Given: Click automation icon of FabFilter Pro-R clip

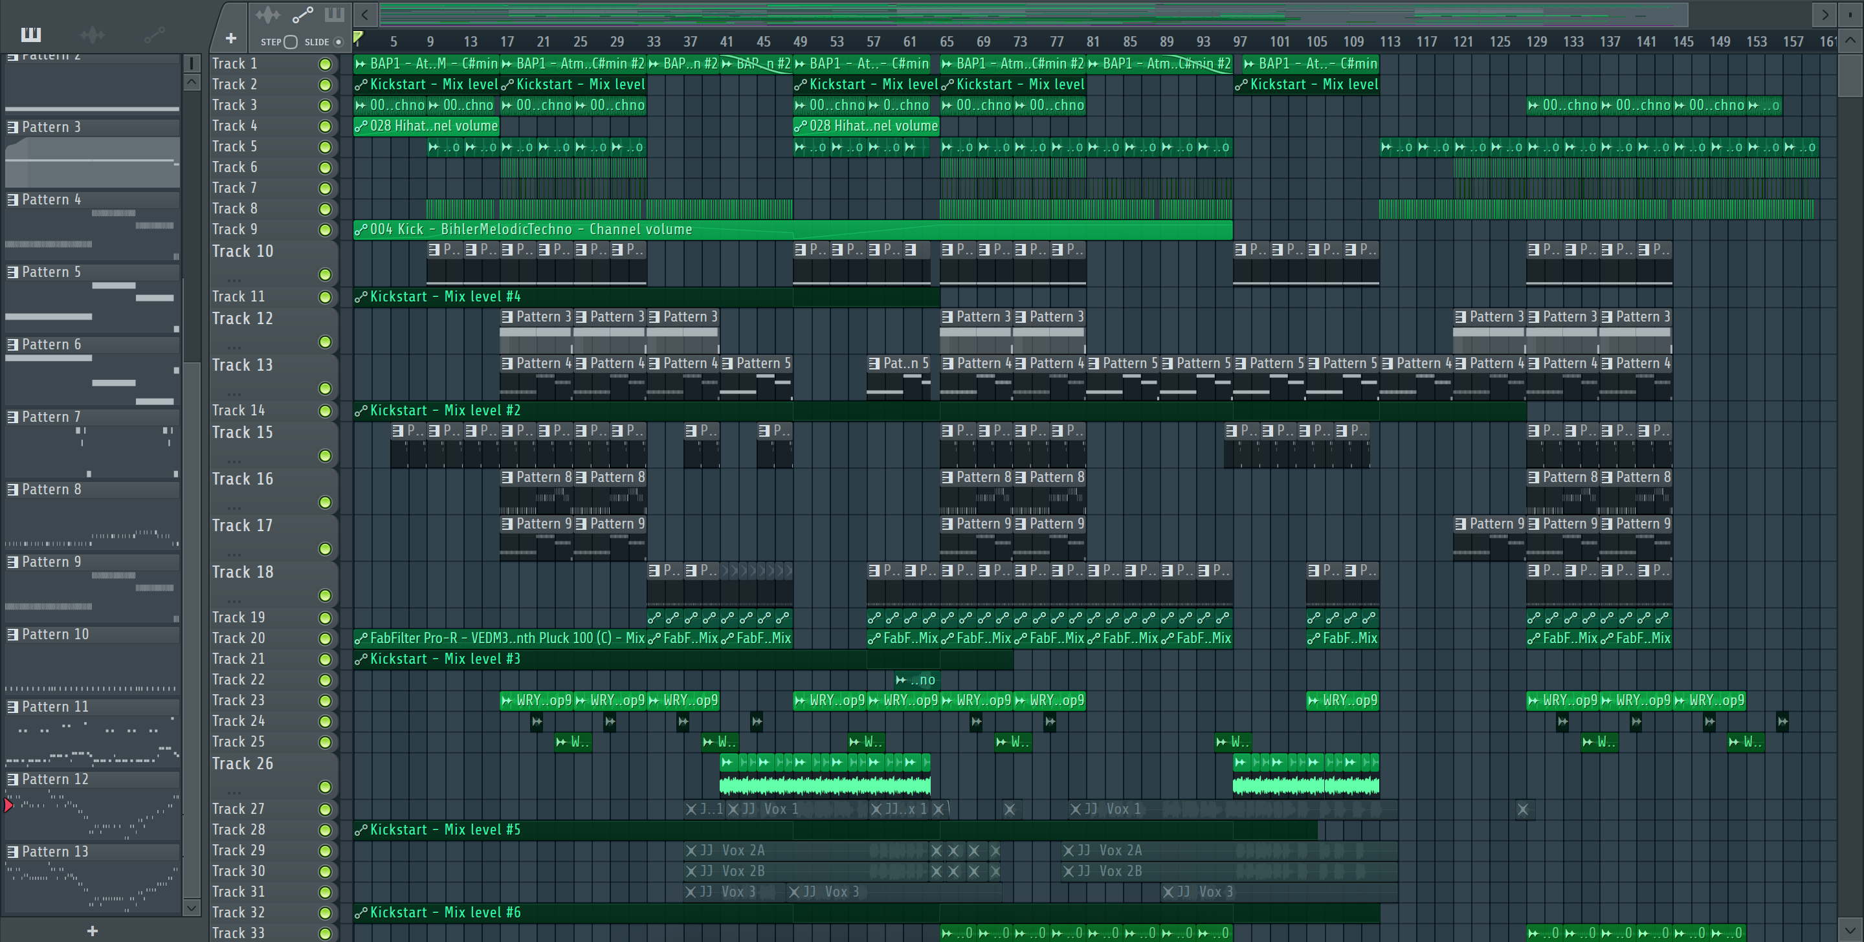Looking at the screenshot, I should point(361,639).
